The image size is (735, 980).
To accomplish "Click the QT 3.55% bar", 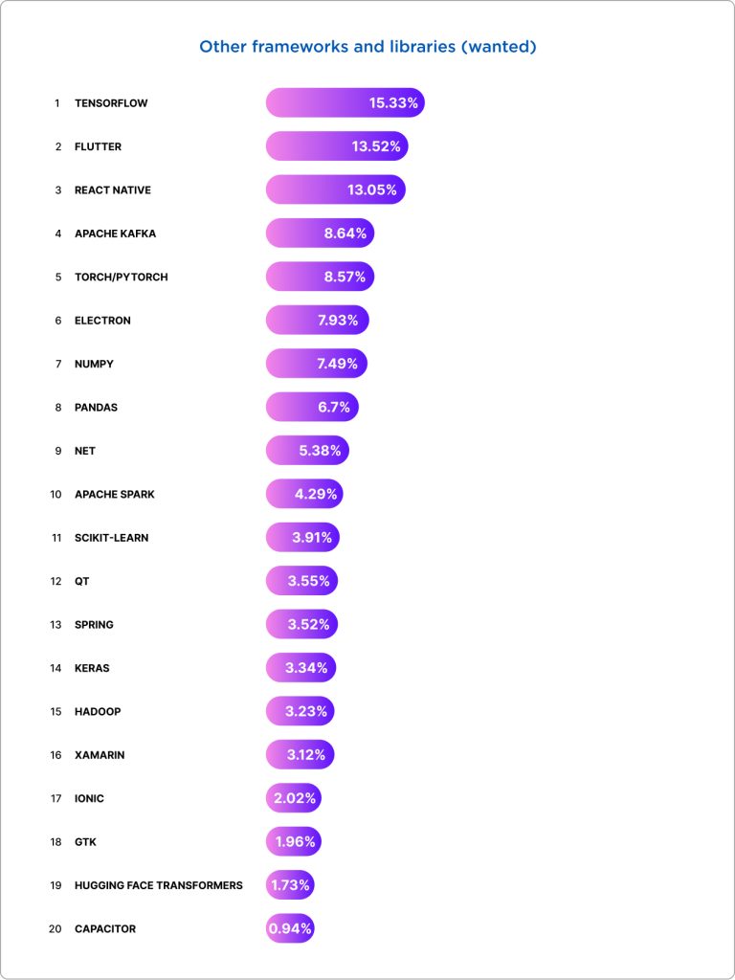I will point(301,581).
